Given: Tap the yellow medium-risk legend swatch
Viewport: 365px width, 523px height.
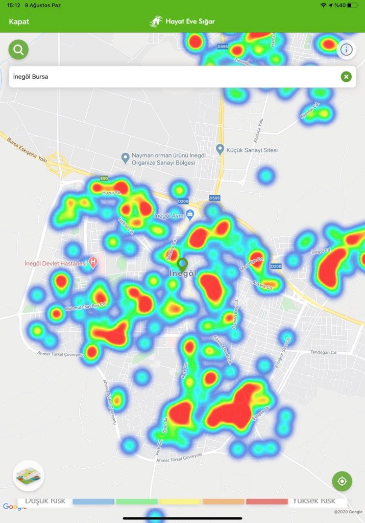Looking at the screenshot, I should click(x=180, y=502).
